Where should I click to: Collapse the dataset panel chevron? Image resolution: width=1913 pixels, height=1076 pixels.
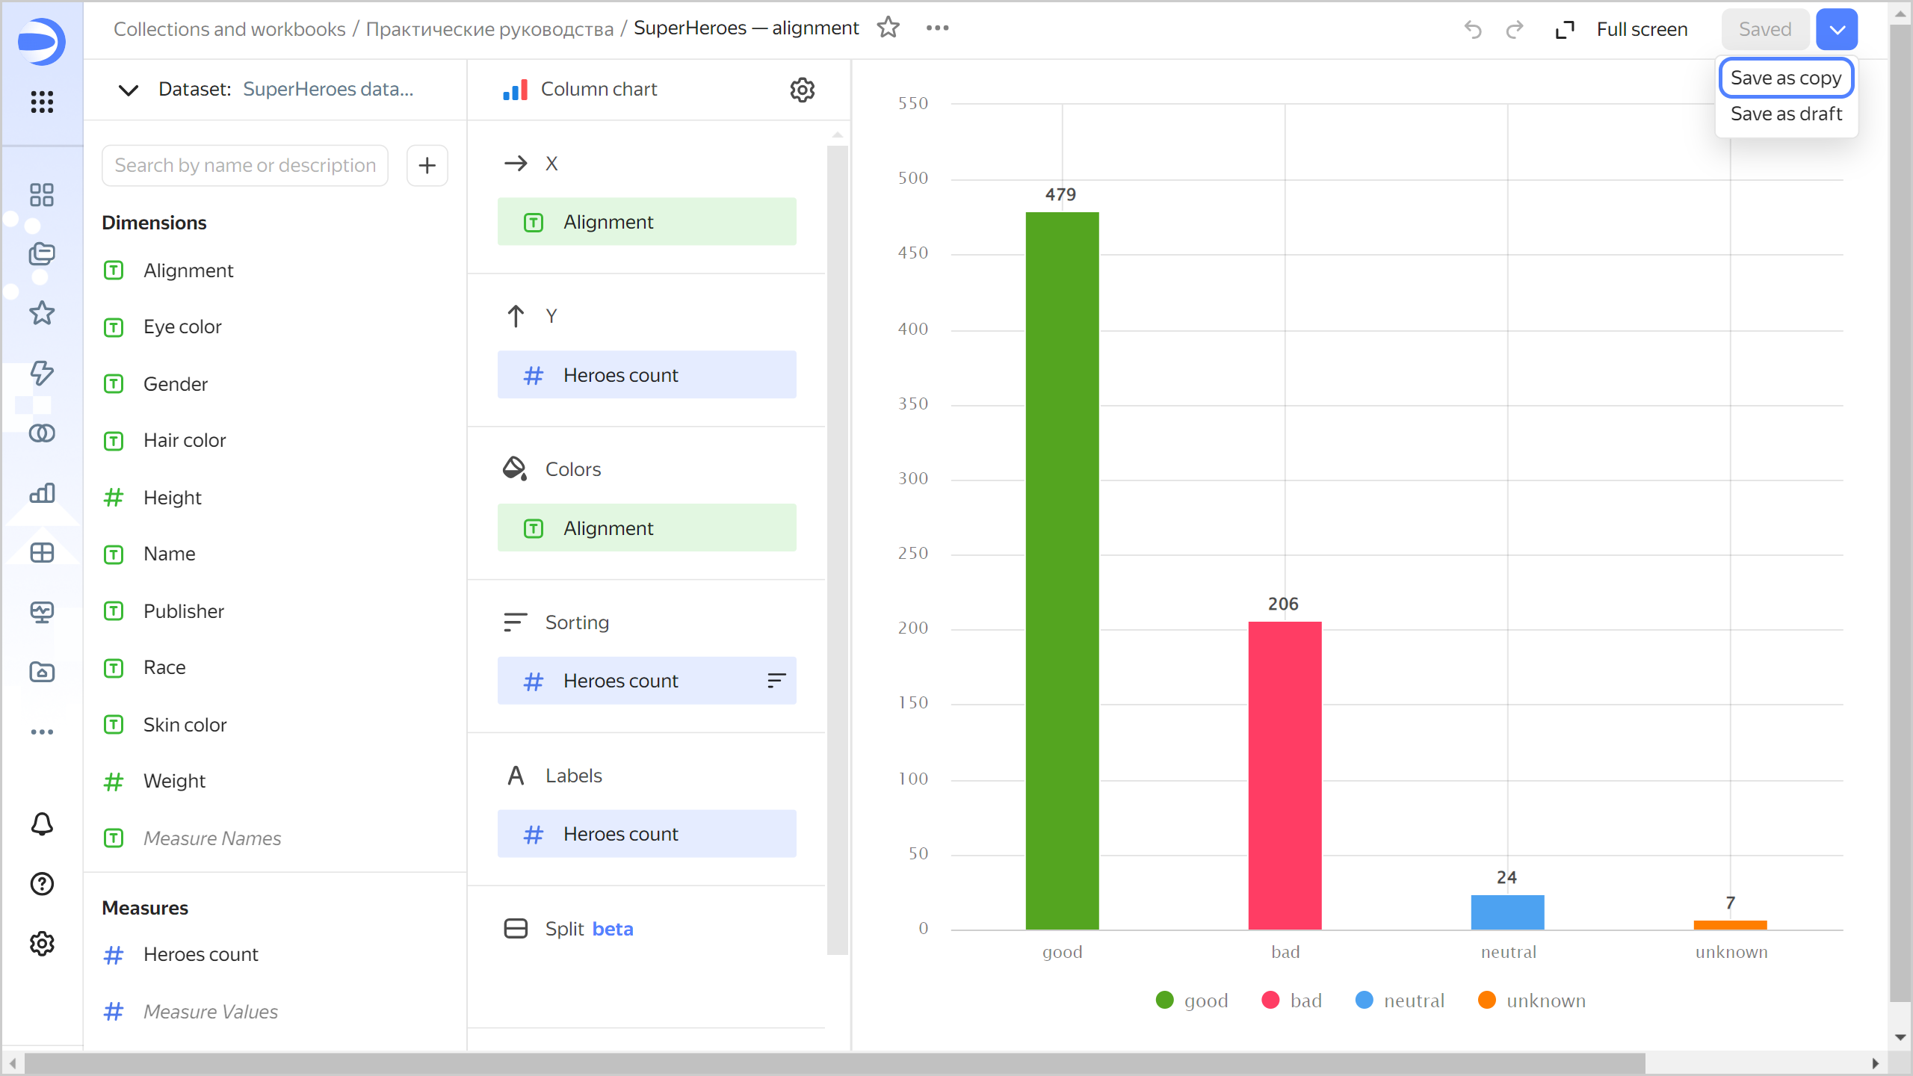coord(128,88)
